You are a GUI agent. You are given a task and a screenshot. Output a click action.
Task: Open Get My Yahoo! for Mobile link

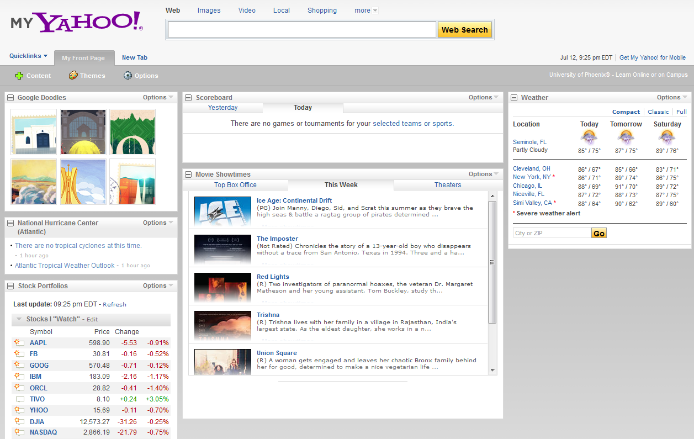(653, 57)
